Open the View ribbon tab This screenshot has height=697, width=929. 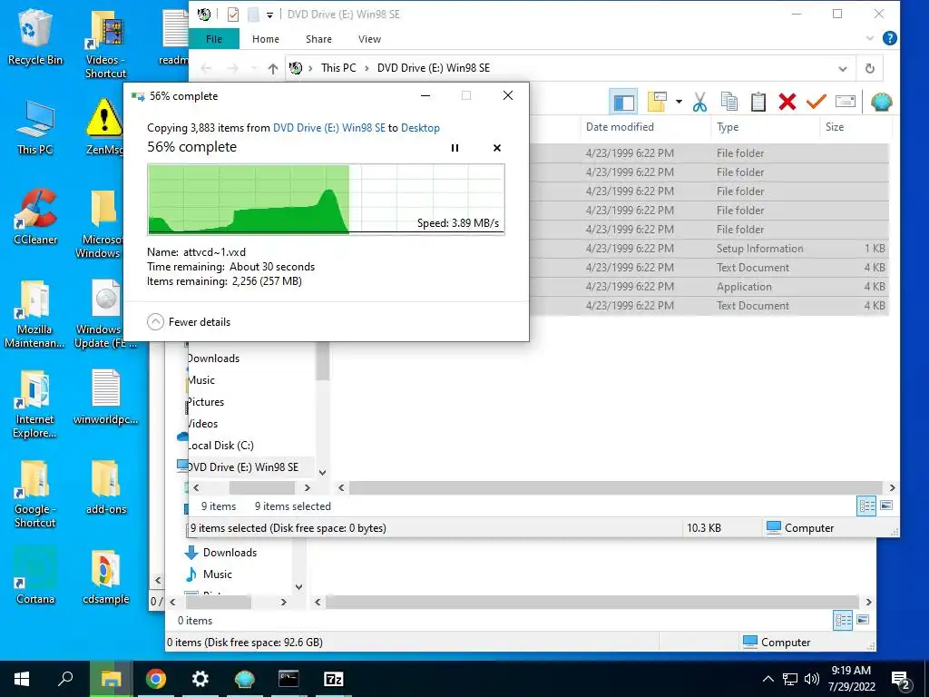point(370,39)
